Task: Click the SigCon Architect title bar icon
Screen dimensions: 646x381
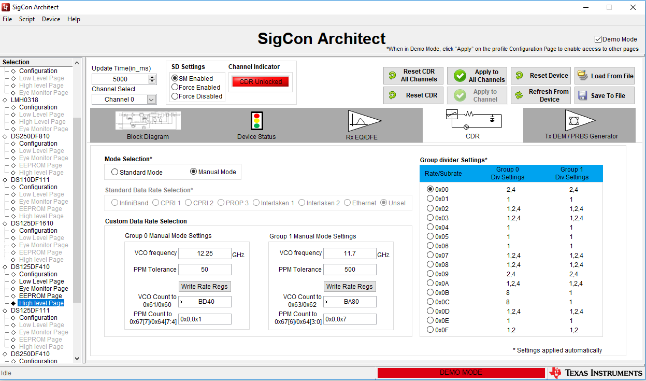Action: [x=6, y=7]
